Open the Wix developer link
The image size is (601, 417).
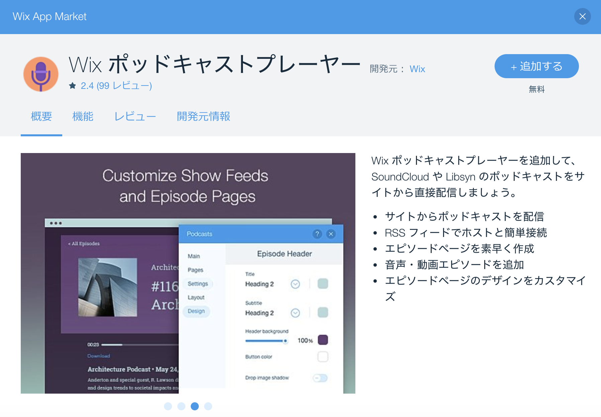[x=417, y=69]
